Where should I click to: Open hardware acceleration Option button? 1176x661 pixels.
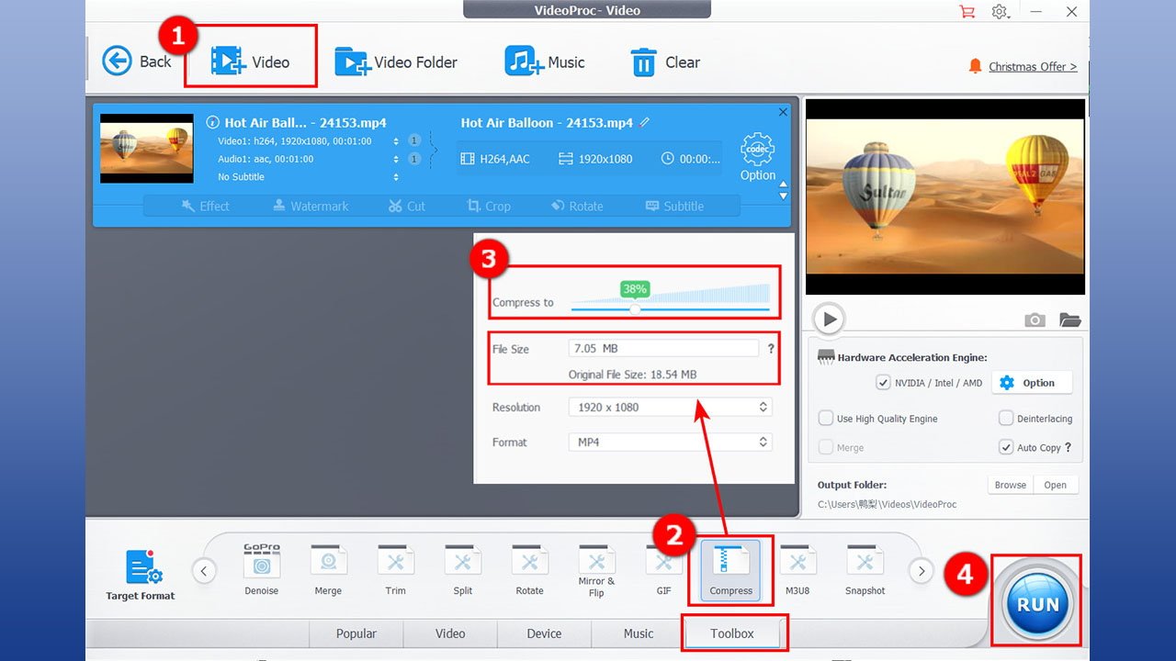tap(1032, 383)
